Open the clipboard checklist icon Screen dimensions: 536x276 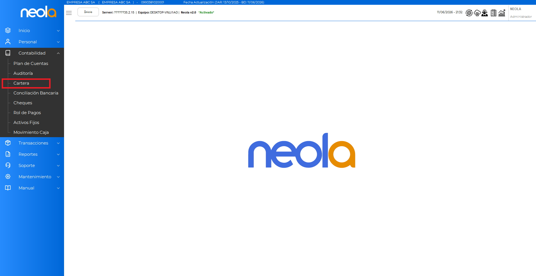point(494,13)
